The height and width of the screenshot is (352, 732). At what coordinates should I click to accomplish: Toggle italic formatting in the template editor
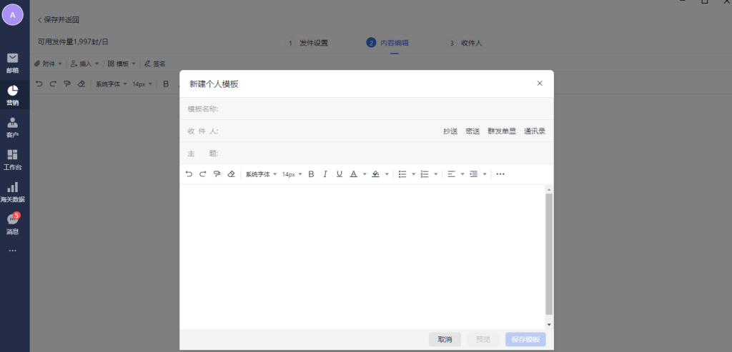point(325,174)
